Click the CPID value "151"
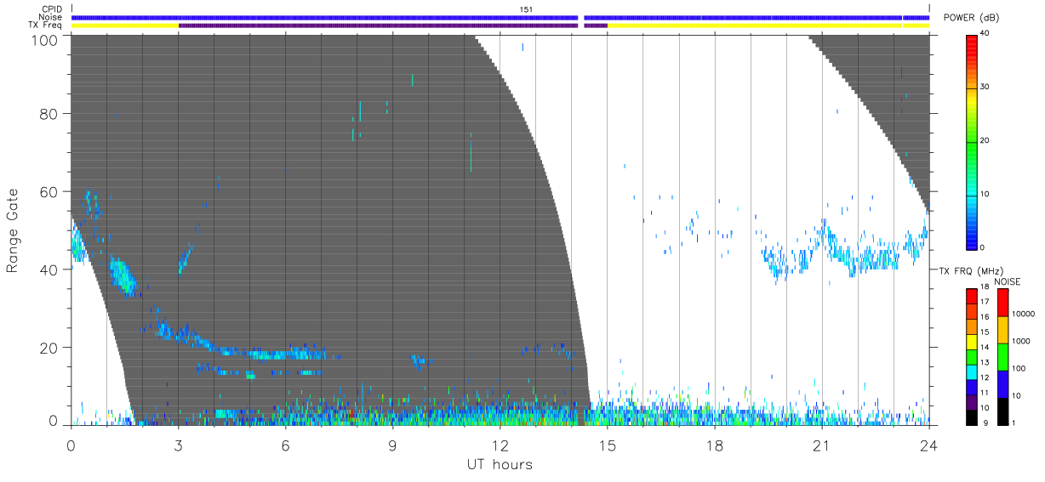Screen dimensions: 1045x482 [x=526, y=9]
